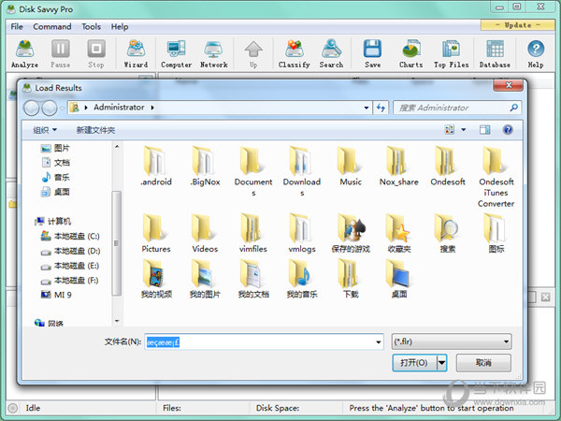Image resolution: width=561 pixels, height=421 pixels.
Task: Open the Top Files tool
Action: 452,53
